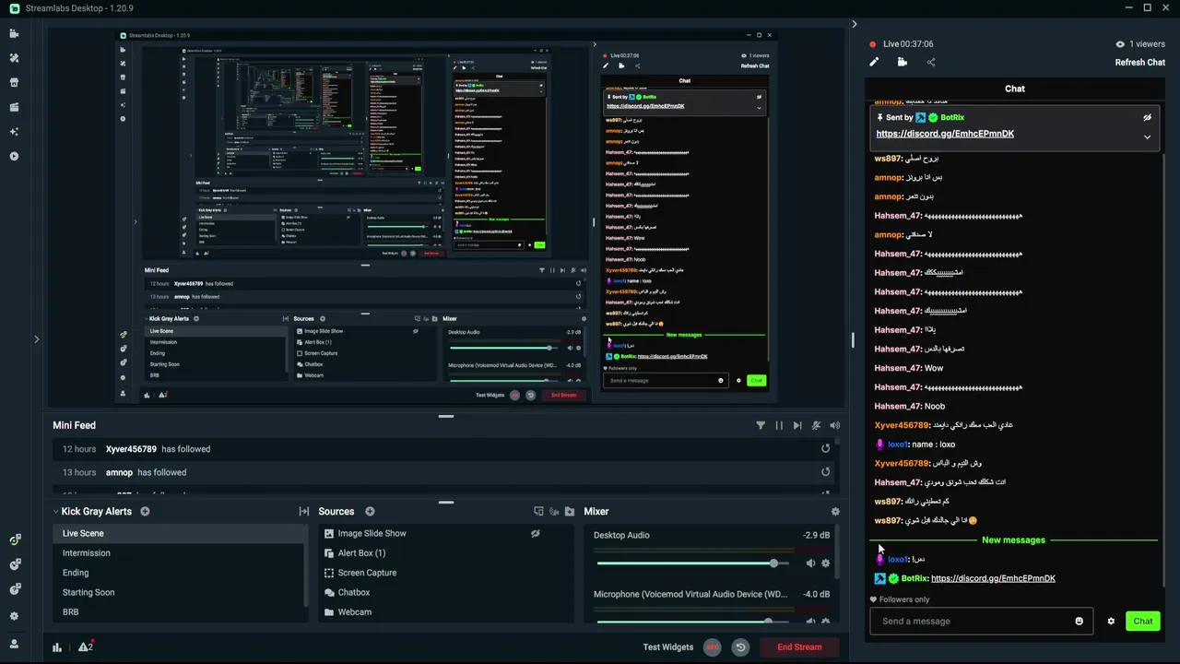Filter Mini Feed events
1180x664 pixels.
click(x=761, y=425)
